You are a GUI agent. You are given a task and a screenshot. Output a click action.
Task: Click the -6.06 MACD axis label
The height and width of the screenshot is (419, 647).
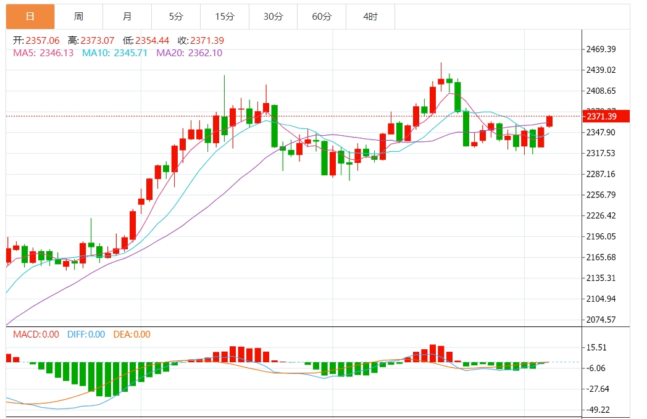pos(596,368)
